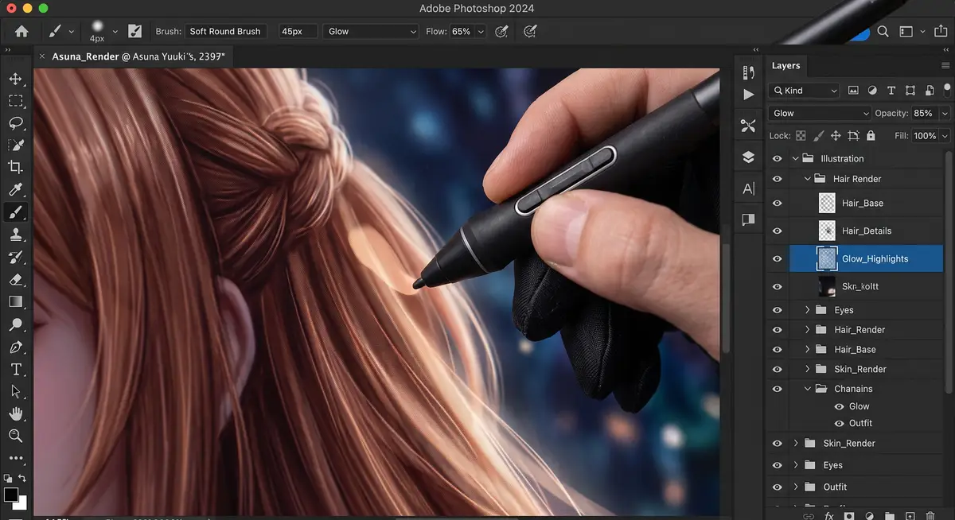The height and width of the screenshot is (520, 955).
Task: Select the Pen tool
Action: click(15, 347)
